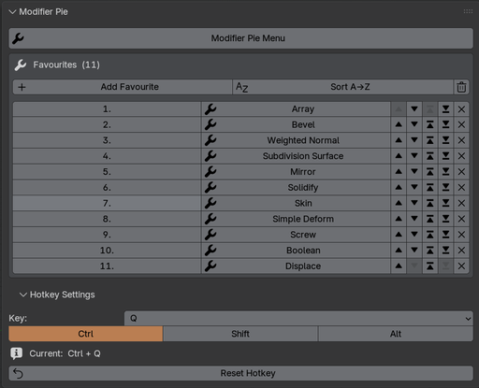Collapse the Modifier Pie panel
479x388 pixels.
[12, 12]
